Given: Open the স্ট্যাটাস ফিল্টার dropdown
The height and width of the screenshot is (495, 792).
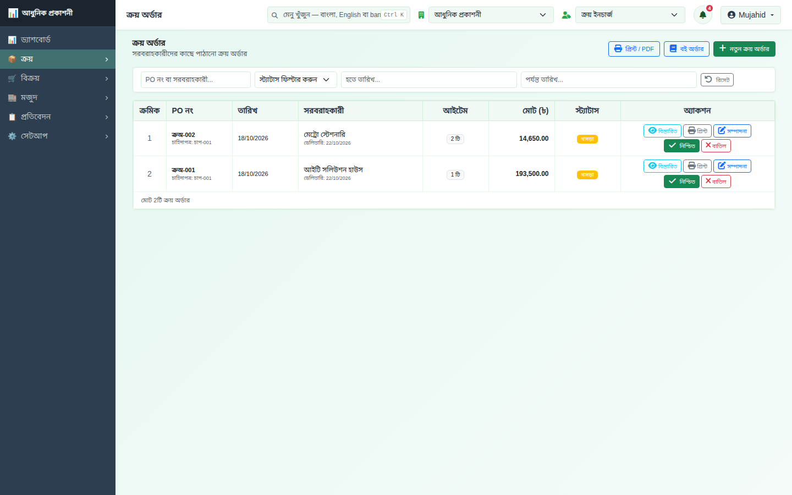Looking at the screenshot, I should [x=295, y=80].
